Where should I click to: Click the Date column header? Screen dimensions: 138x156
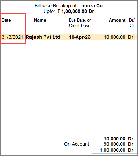pos(6,20)
